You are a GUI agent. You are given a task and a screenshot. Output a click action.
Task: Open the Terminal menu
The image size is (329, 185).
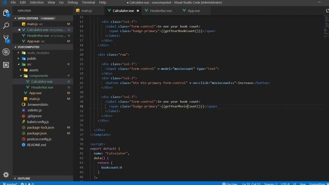tap(88, 2)
